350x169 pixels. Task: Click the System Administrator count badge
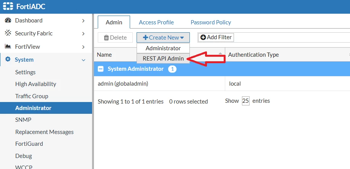tap(172, 69)
